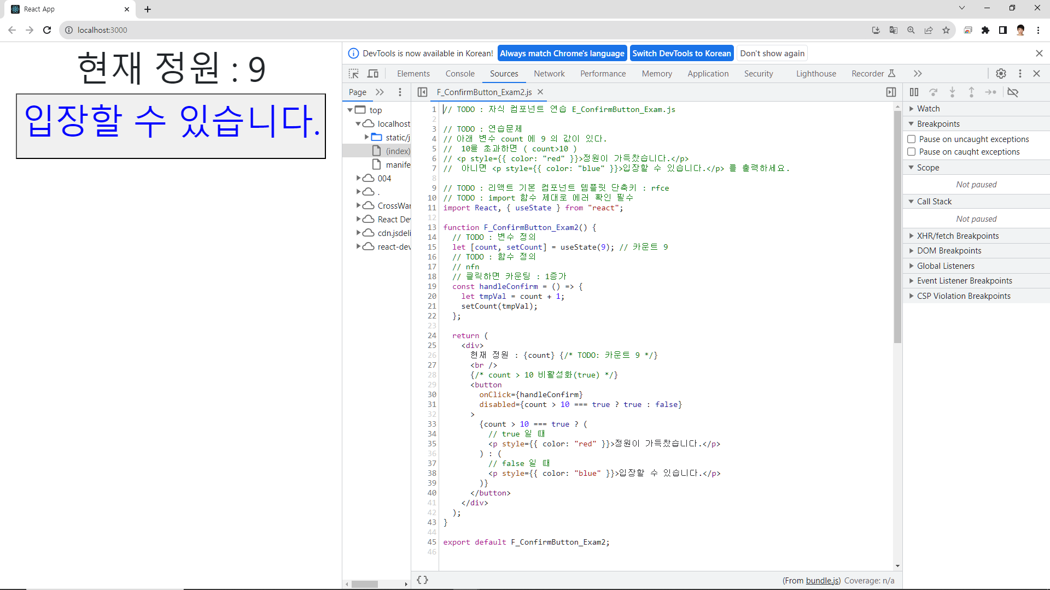Open the Network tab
Screen dimensions: 1050x590
549,74
